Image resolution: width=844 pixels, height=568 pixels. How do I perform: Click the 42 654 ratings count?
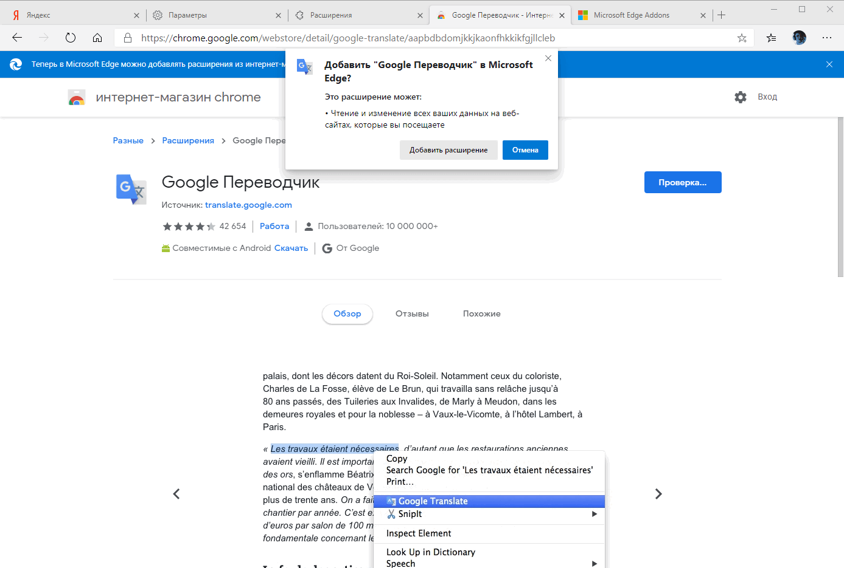tap(232, 226)
